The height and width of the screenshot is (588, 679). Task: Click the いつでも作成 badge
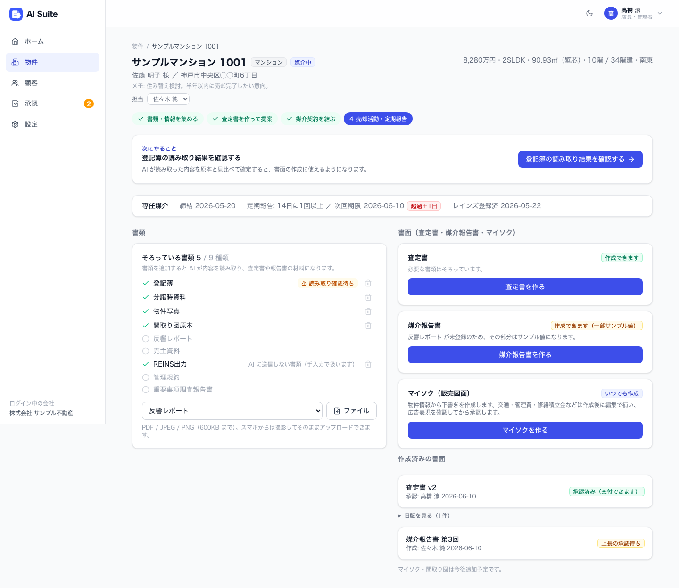pyautogui.click(x=622, y=393)
